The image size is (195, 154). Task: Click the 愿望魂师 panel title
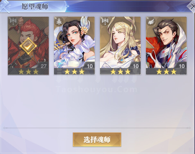click(x=35, y=6)
